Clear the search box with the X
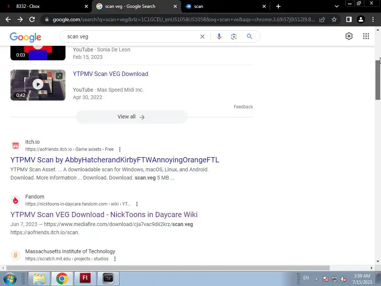 point(202,36)
